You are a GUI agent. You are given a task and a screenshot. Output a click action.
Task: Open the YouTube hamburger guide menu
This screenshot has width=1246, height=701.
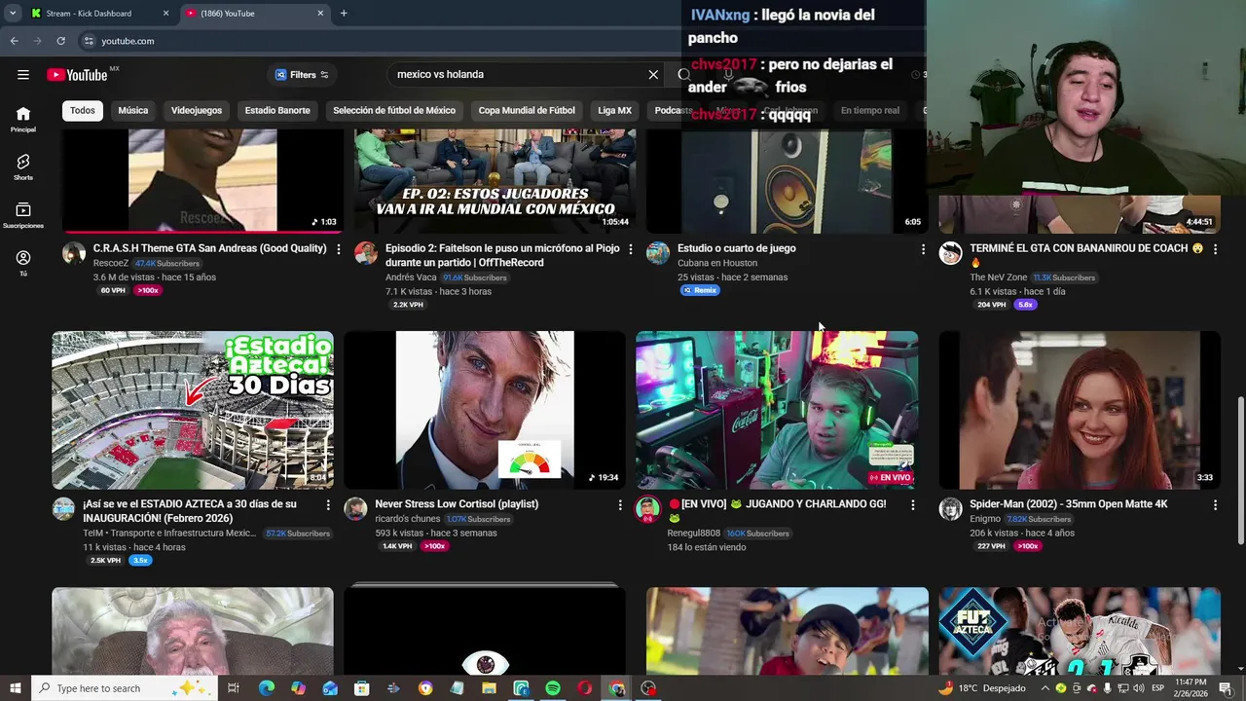(23, 74)
